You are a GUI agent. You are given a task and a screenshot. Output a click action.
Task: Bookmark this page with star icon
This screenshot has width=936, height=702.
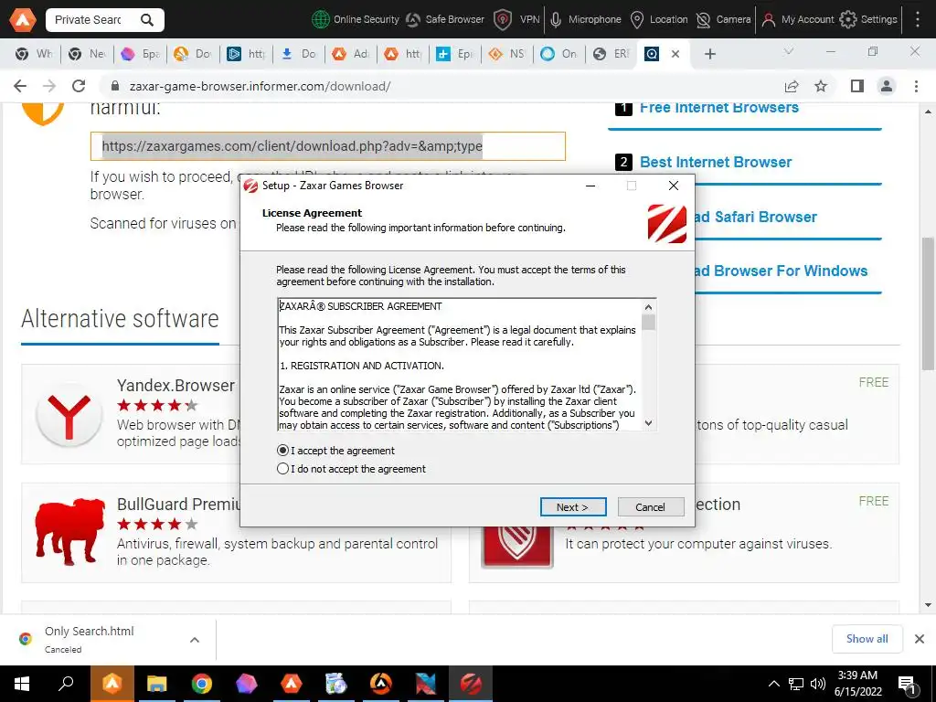tap(821, 86)
